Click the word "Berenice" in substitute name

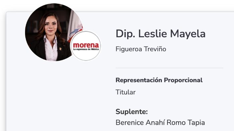[x=130, y=123]
